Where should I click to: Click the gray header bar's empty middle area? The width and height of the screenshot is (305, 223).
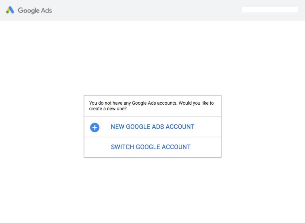pos(147,10)
